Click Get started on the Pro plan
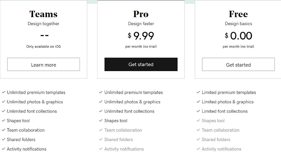281x153 pixels. tap(141, 64)
